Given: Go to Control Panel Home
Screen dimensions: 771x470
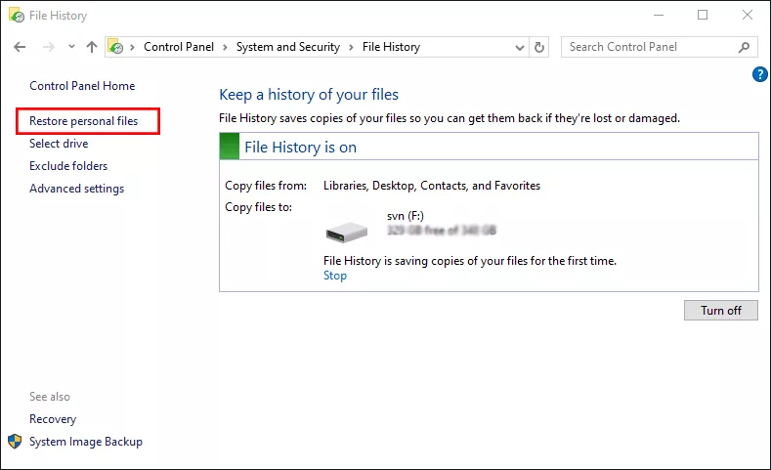Looking at the screenshot, I should pyautogui.click(x=82, y=86).
